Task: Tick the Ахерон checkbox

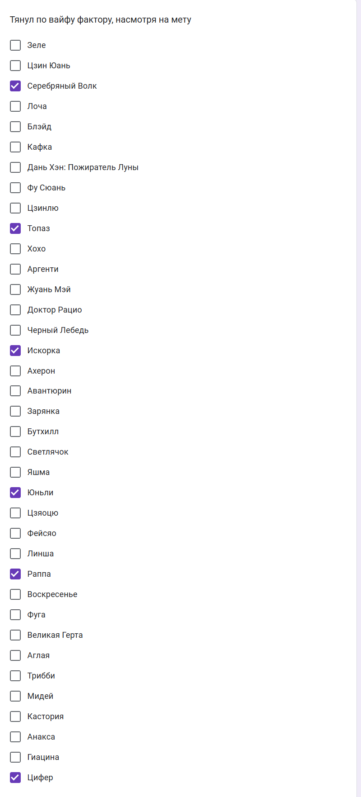Action: pos(15,371)
